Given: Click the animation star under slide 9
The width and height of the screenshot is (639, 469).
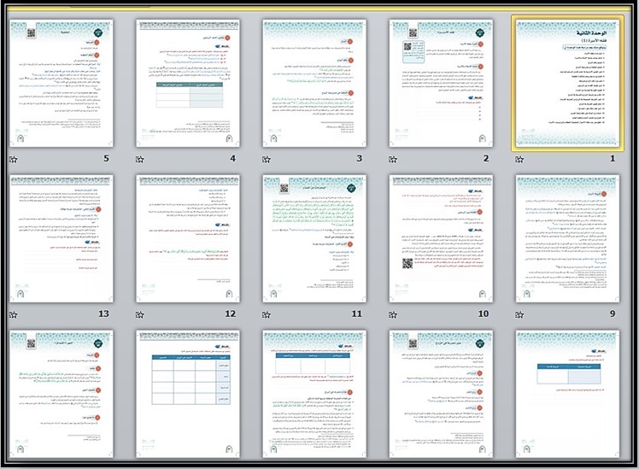Looking at the screenshot, I should pos(519,314).
